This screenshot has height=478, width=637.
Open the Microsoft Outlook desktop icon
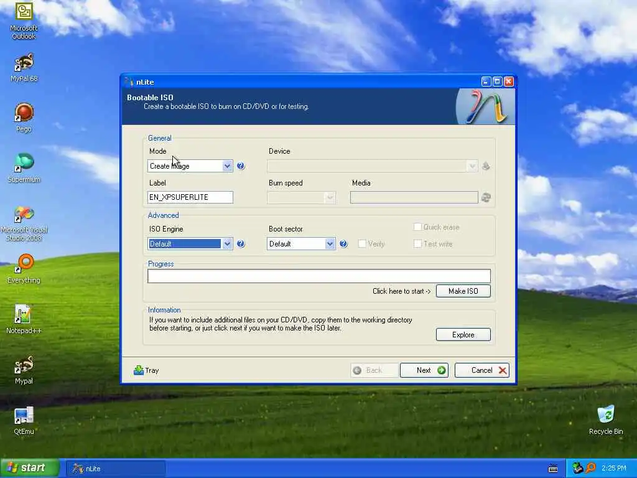click(x=24, y=21)
